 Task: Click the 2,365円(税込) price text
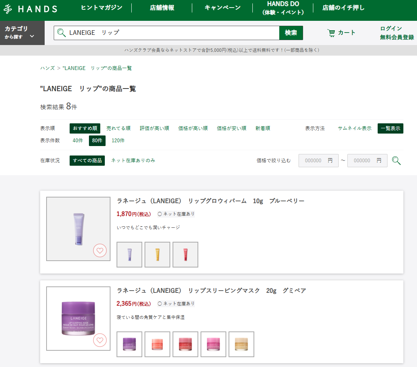click(x=134, y=303)
